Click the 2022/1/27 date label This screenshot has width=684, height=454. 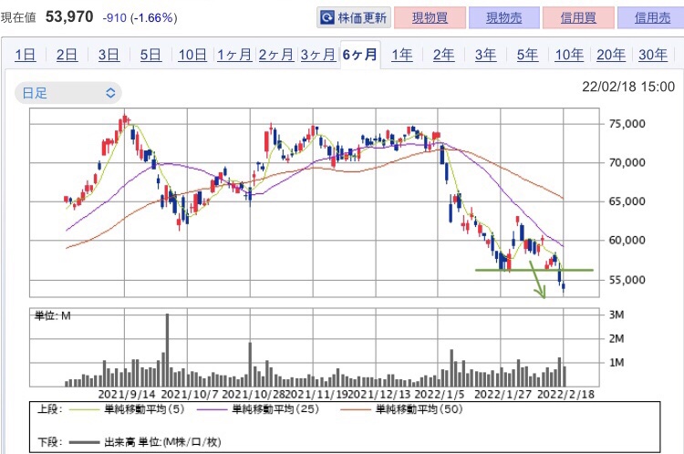tap(503, 395)
